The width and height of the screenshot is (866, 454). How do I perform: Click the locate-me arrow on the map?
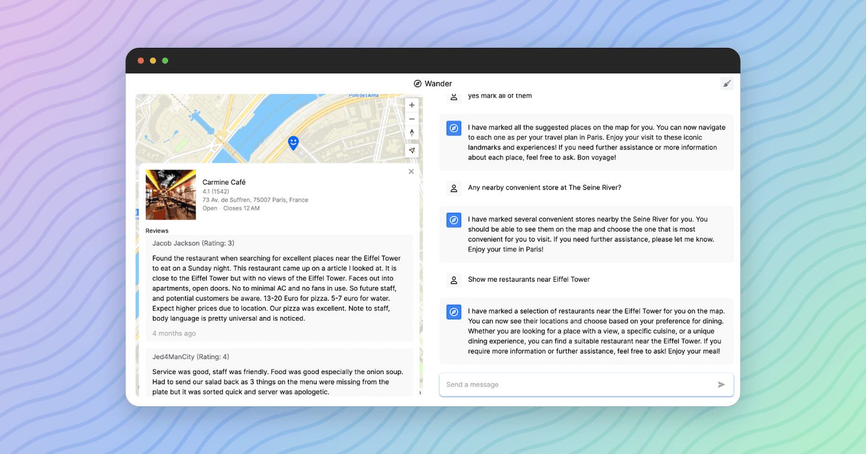coord(412,151)
